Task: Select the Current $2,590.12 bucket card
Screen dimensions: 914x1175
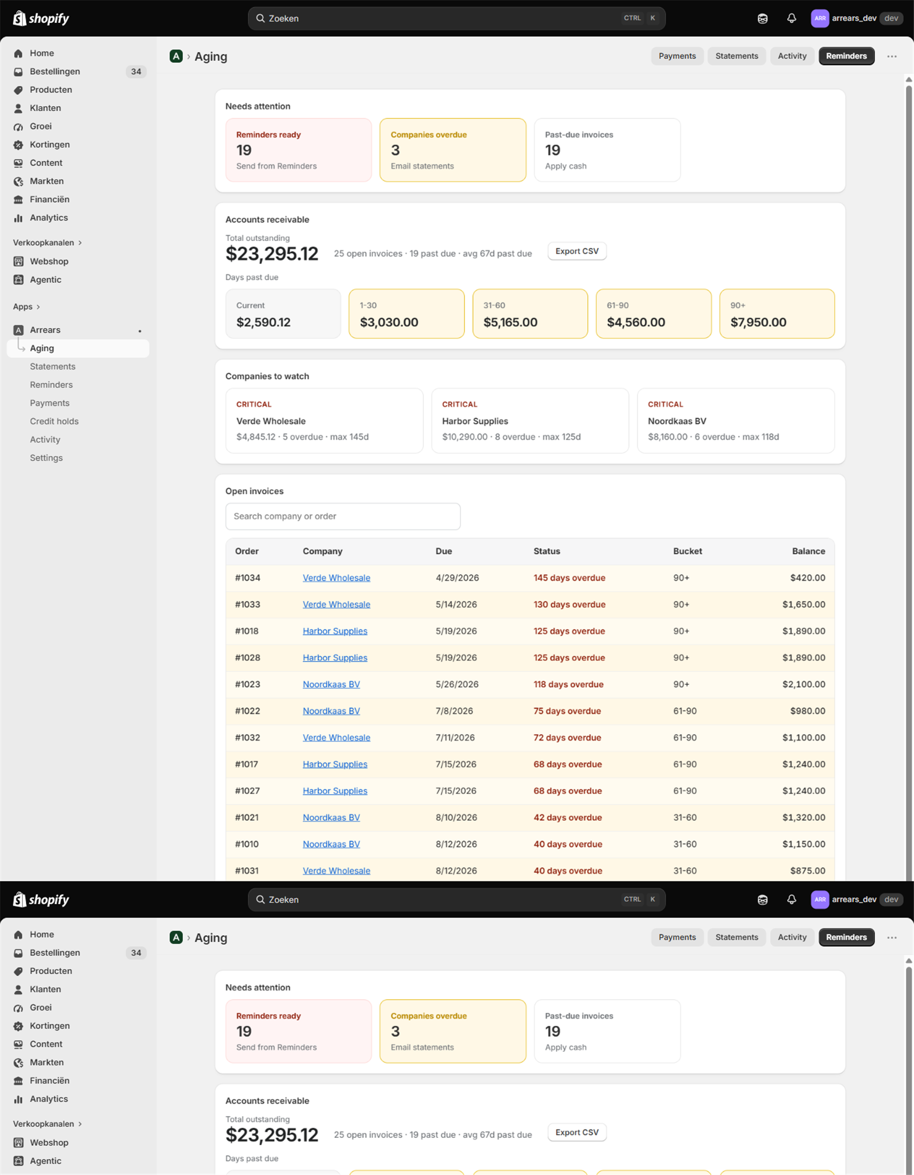Action: (283, 314)
